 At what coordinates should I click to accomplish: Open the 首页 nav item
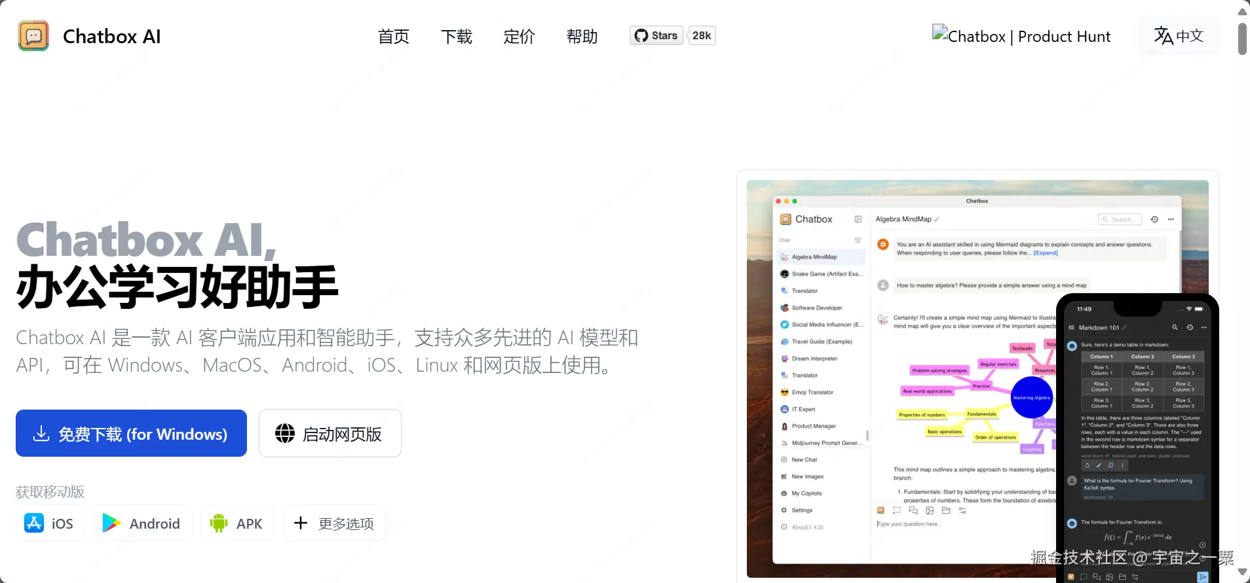[394, 37]
